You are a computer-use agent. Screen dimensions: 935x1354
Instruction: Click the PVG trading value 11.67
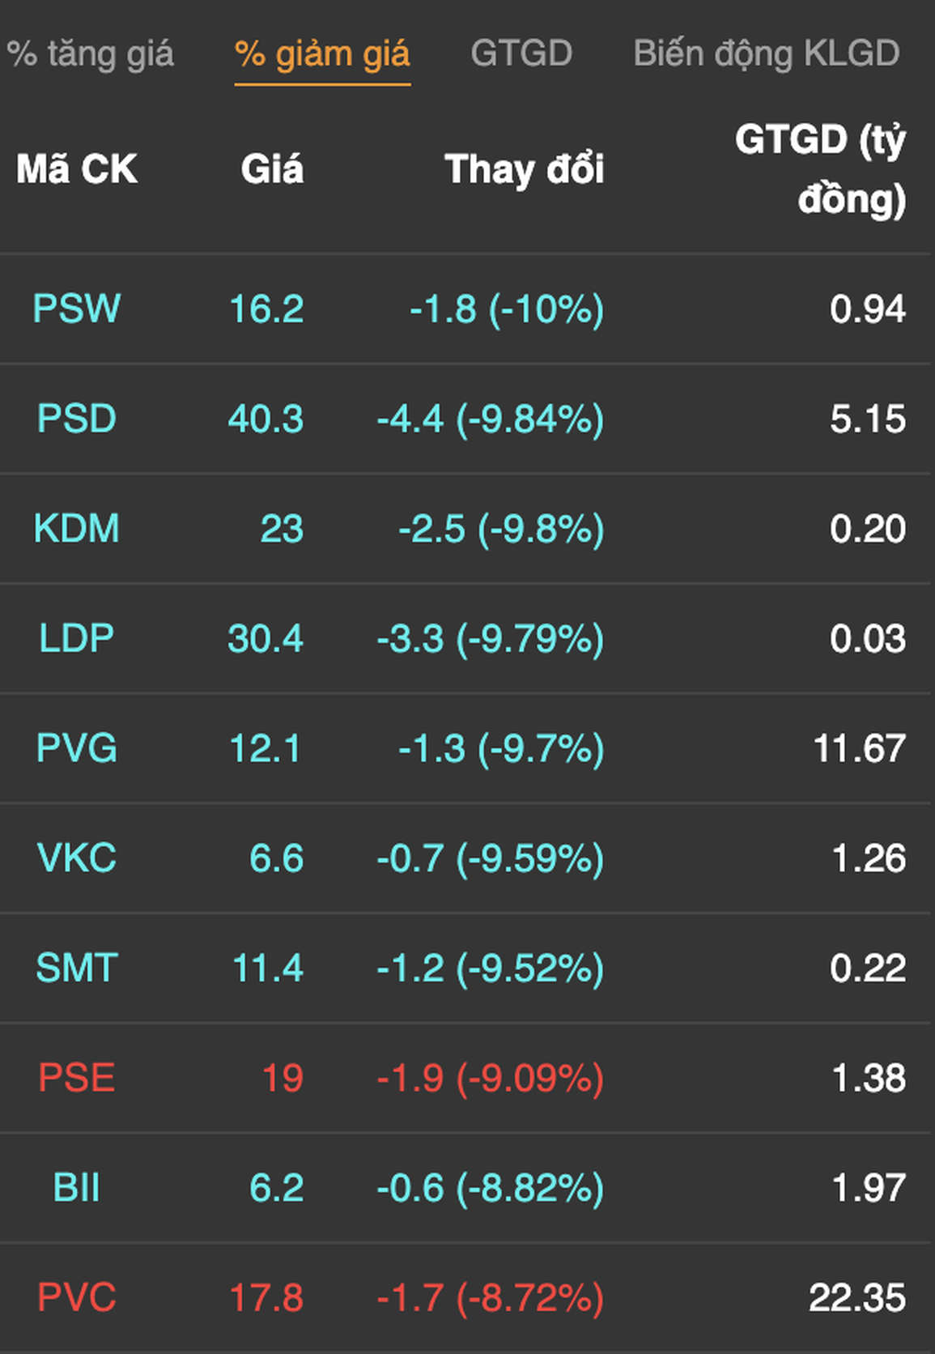[x=860, y=748]
